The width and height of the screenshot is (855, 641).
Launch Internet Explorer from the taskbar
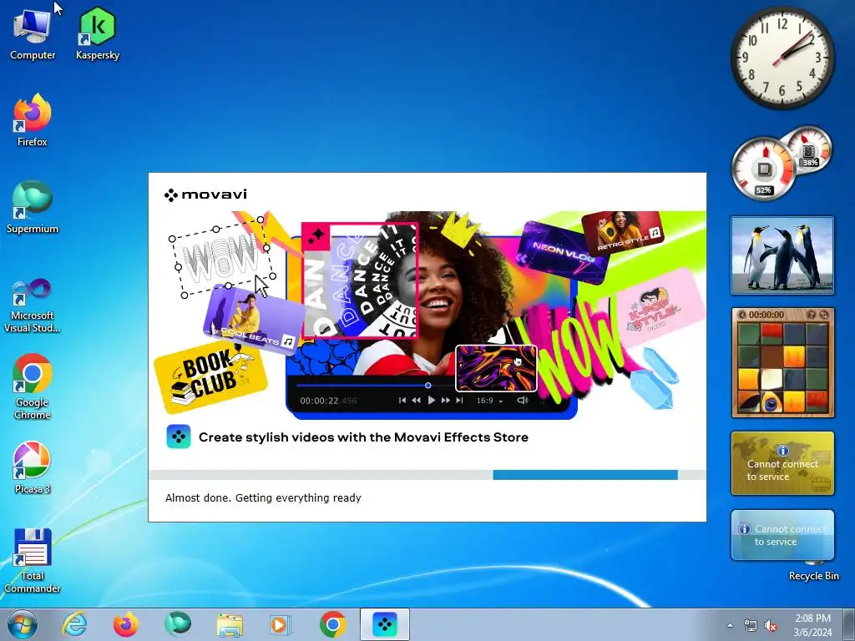pos(74,624)
